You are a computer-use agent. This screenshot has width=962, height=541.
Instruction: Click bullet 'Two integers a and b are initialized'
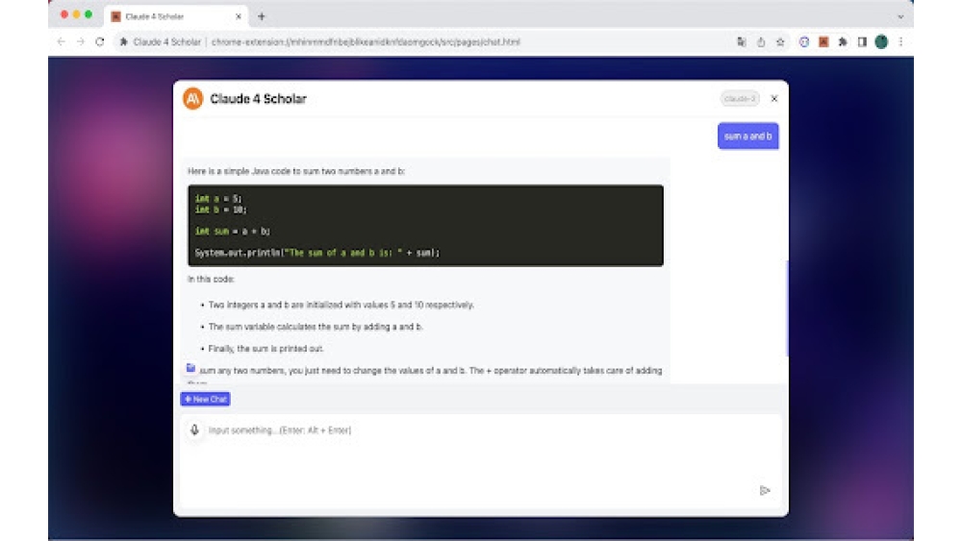tap(342, 305)
